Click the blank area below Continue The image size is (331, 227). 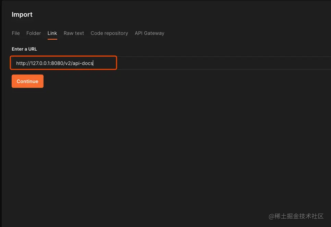click(137, 144)
